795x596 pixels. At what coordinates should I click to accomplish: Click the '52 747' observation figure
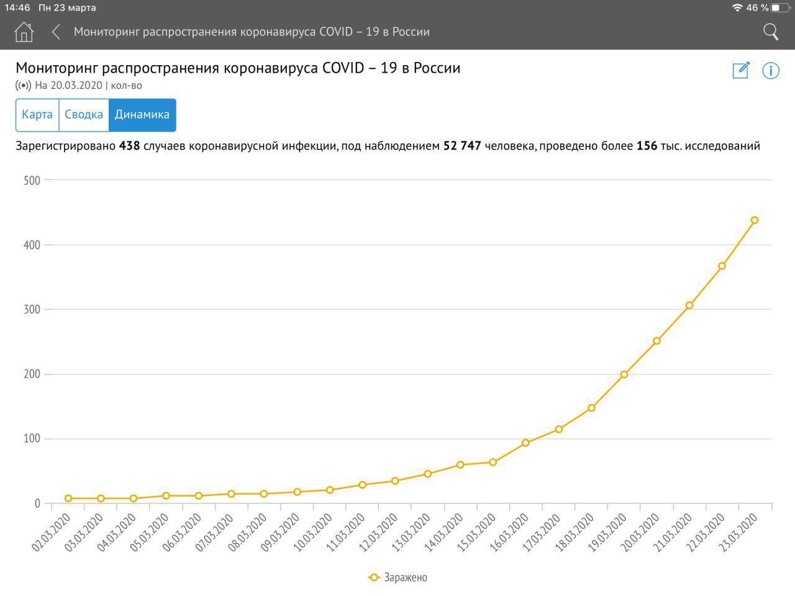[x=462, y=146]
